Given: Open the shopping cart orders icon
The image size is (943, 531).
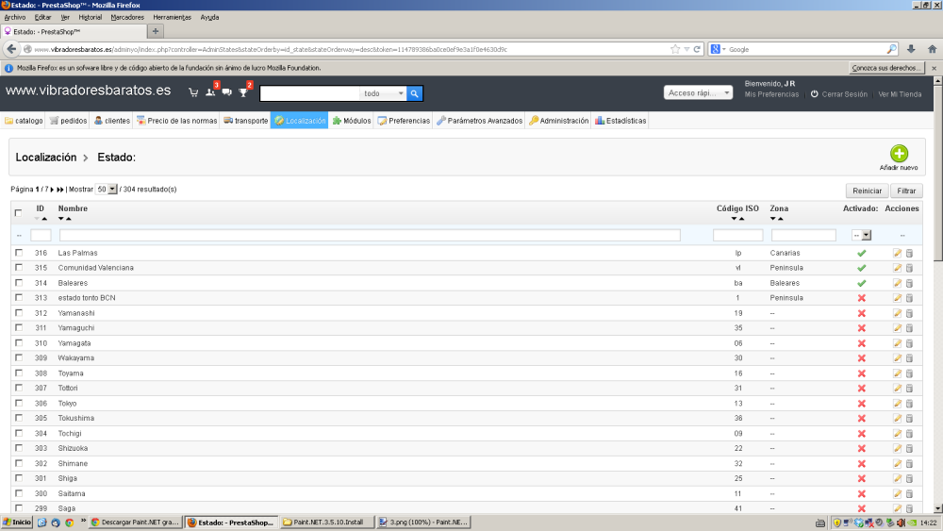Looking at the screenshot, I should pyautogui.click(x=193, y=92).
